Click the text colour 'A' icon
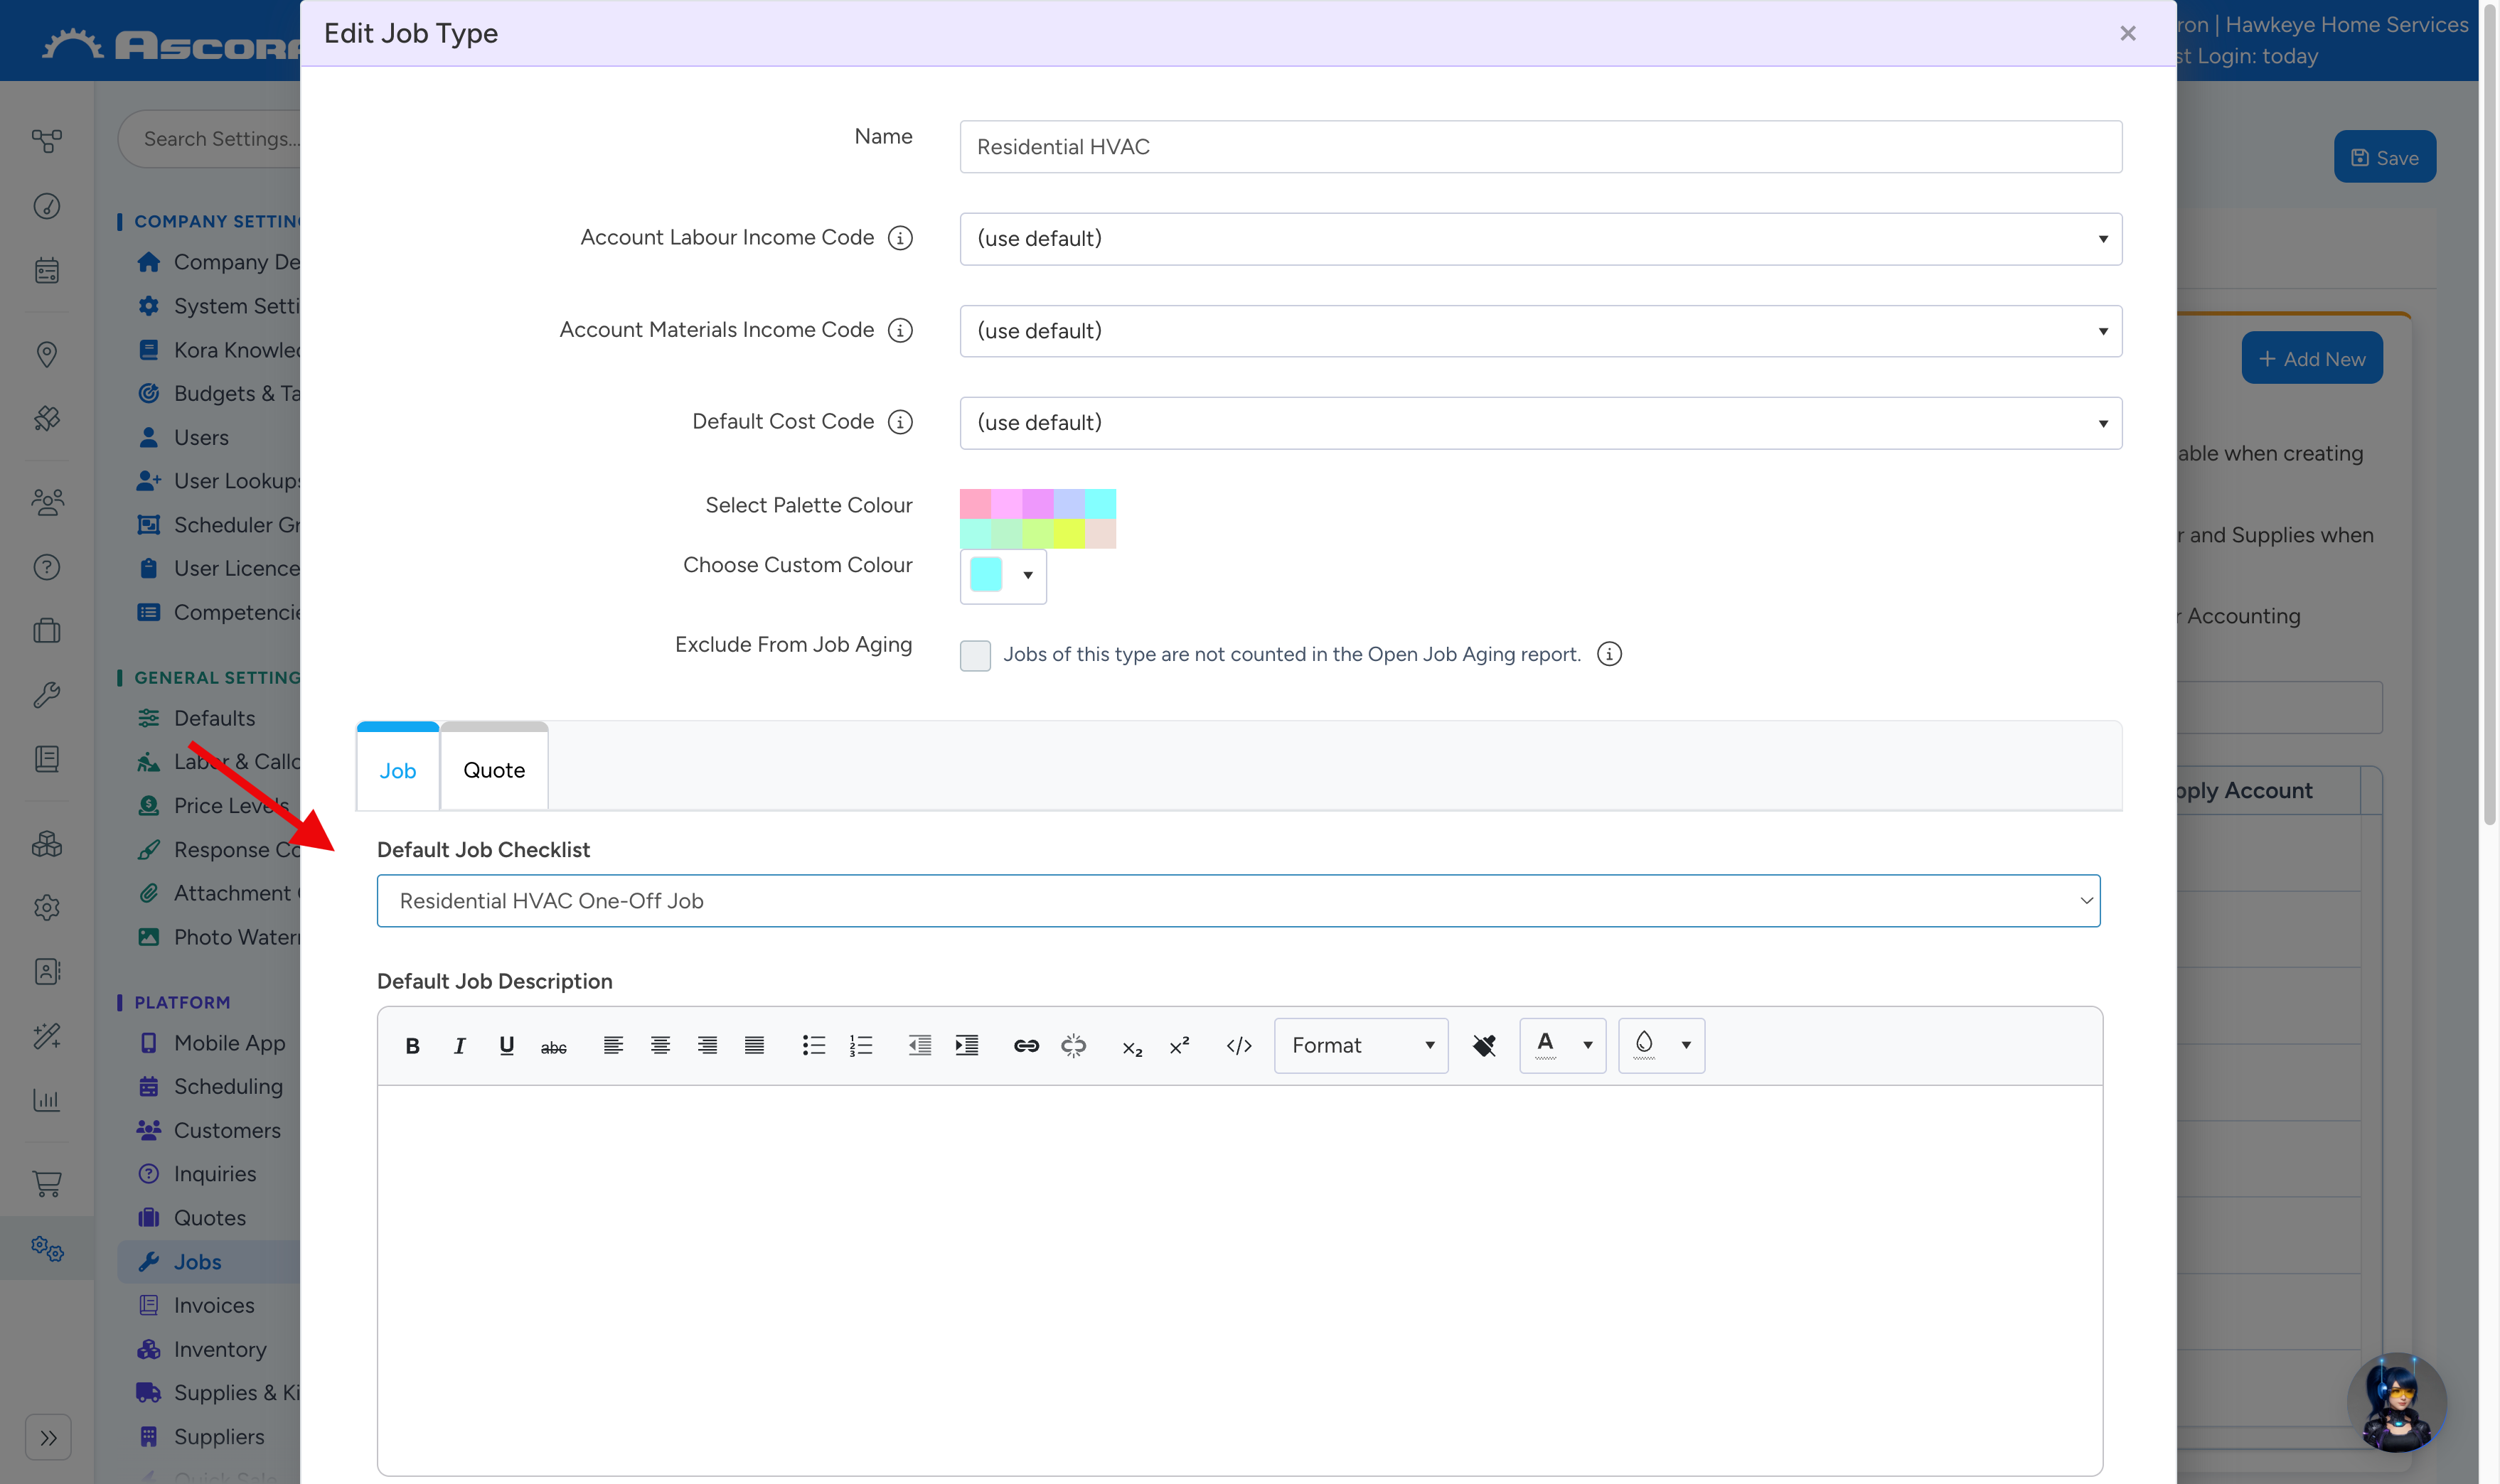Image resolution: width=2500 pixels, height=1484 pixels. coord(1546,1045)
